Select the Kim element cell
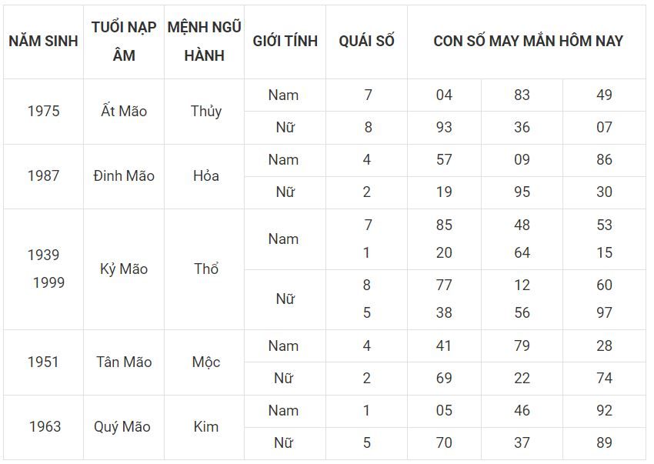 (x=206, y=426)
